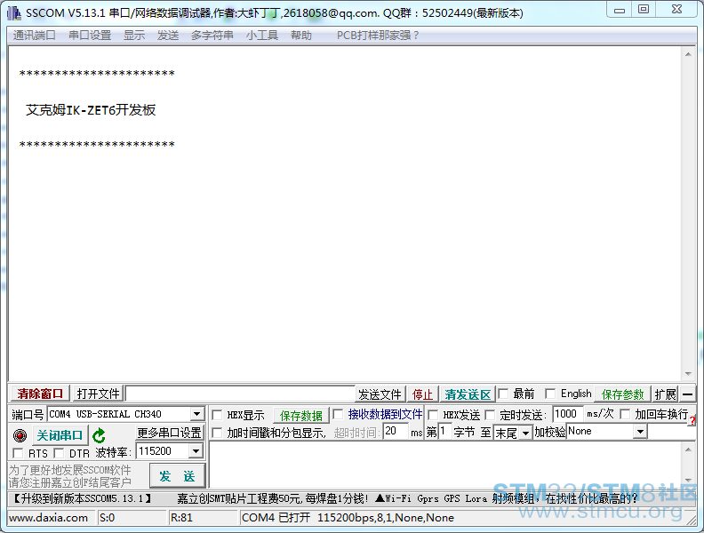Click the 停止 button
The height and width of the screenshot is (533, 704).
(x=422, y=394)
